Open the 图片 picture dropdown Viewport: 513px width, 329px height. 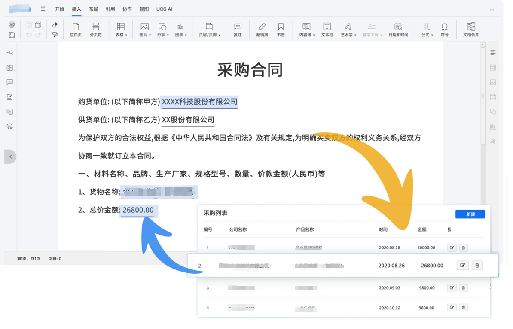(145, 30)
